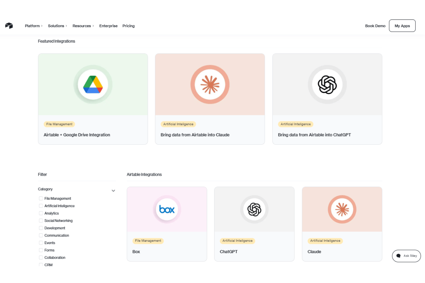Image resolution: width=425 pixels, height=283 pixels.
Task: Click the Box card title
Action: [x=136, y=252]
